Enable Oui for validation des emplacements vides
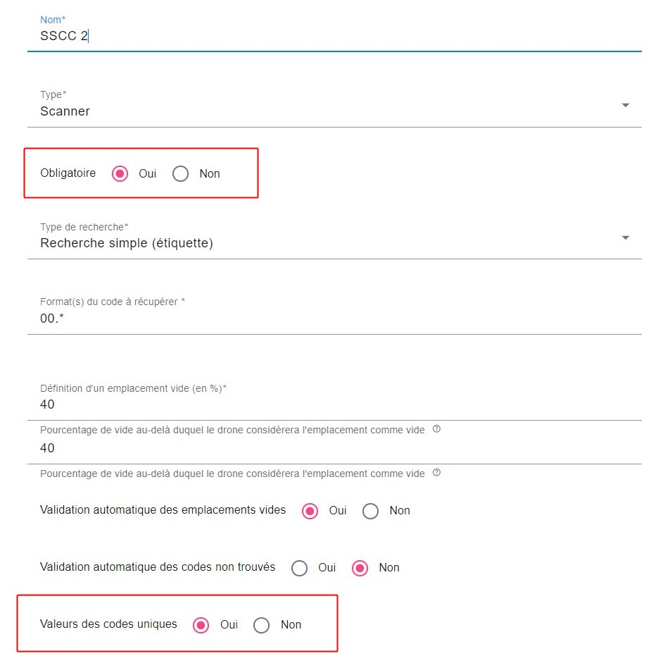 [x=310, y=511]
